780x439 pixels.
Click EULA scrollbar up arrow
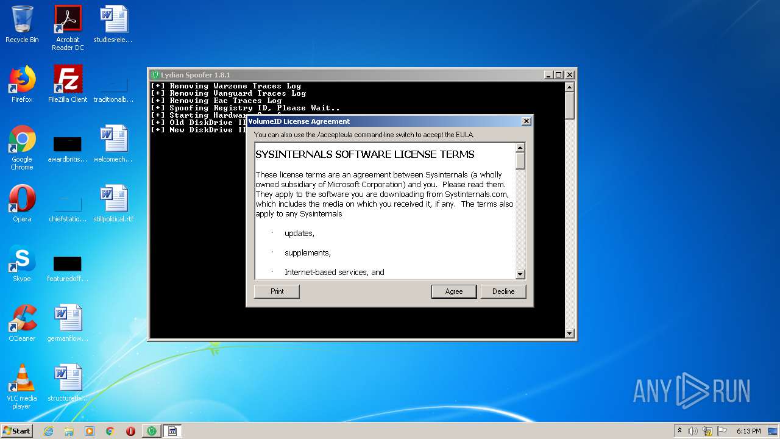(520, 148)
